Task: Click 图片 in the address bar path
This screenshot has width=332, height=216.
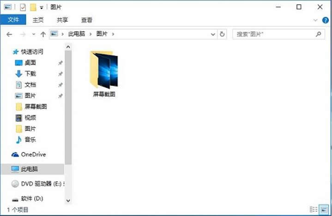Action: pos(102,34)
